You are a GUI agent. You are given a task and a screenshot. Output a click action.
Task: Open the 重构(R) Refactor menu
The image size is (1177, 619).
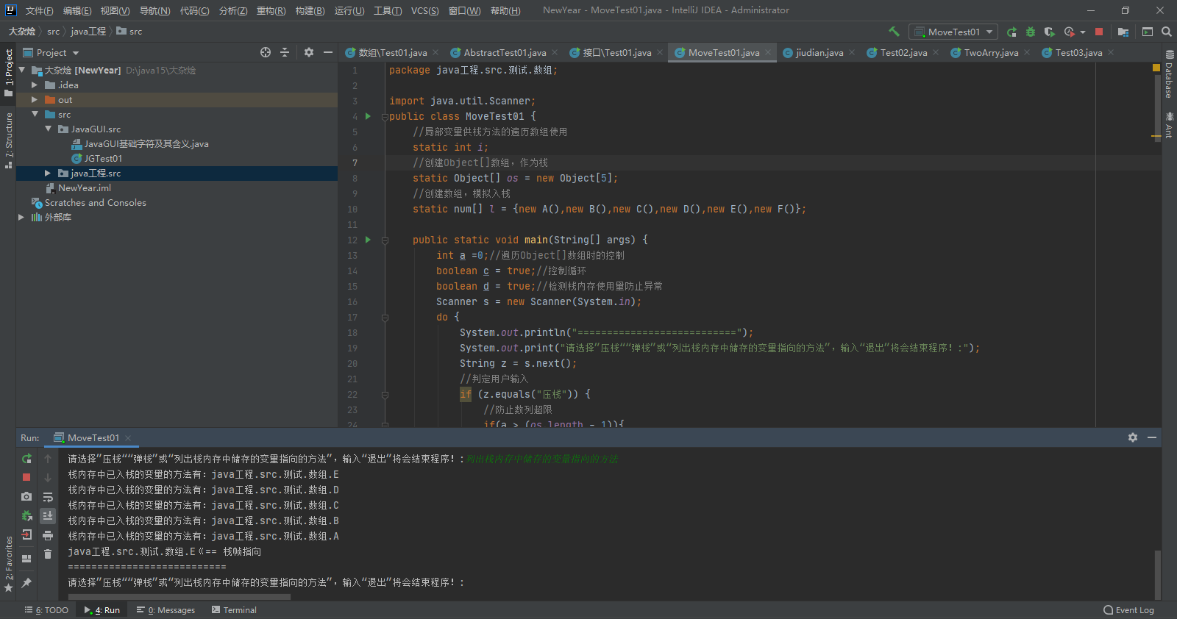tap(271, 10)
